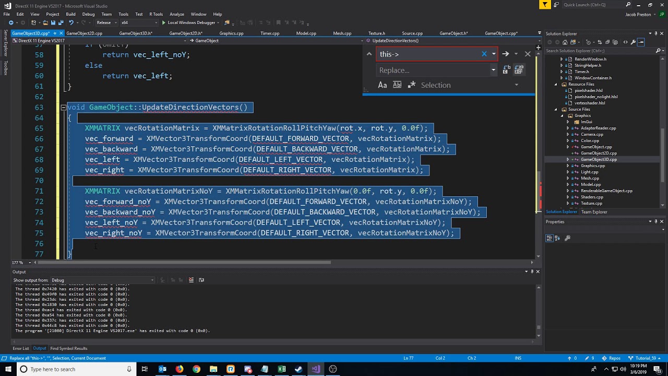Viewport: 668px width, 376px height.
Task: Open replace history dropdown arrow
Action: point(493,70)
